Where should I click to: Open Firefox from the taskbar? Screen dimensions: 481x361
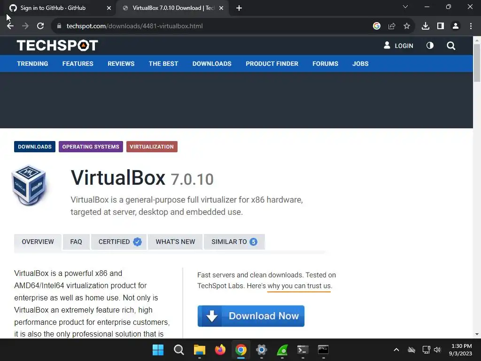tap(220, 350)
